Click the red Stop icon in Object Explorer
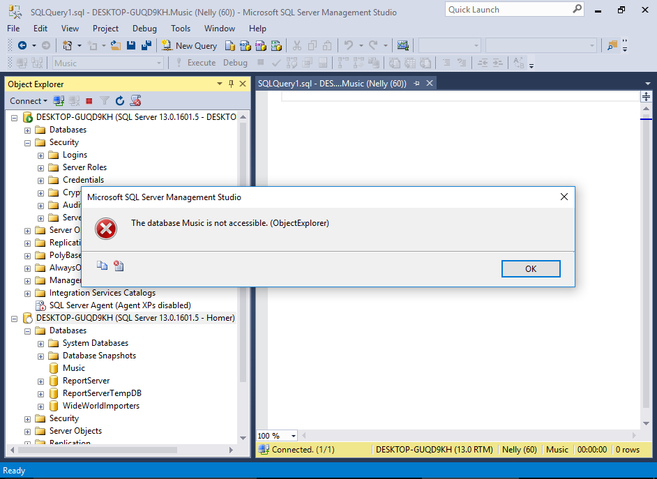Viewport: 657px width, 479px height. click(89, 101)
